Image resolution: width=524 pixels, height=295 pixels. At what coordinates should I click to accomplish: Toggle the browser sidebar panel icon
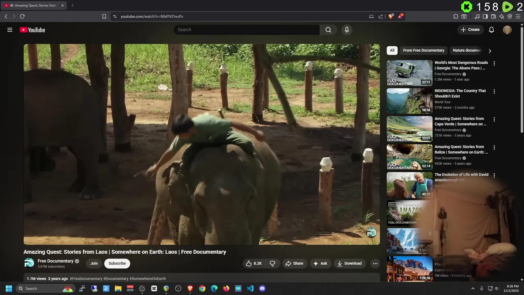point(485,16)
